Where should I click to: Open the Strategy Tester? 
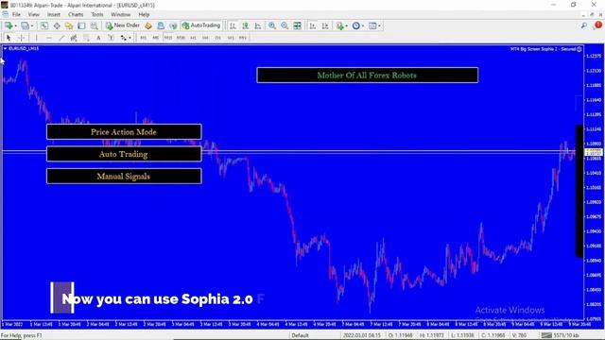94,25
